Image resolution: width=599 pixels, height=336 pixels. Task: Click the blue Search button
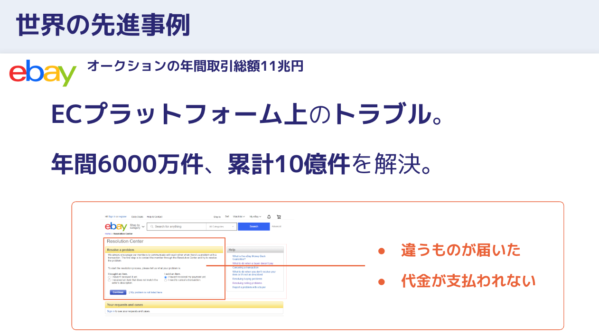254,226
